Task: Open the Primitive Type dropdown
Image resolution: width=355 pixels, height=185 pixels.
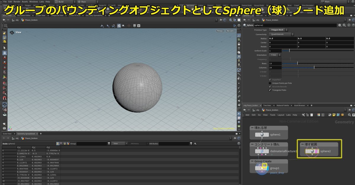Action: click(277, 30)
